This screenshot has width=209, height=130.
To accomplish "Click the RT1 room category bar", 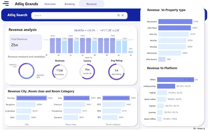I will coord(110,117).
